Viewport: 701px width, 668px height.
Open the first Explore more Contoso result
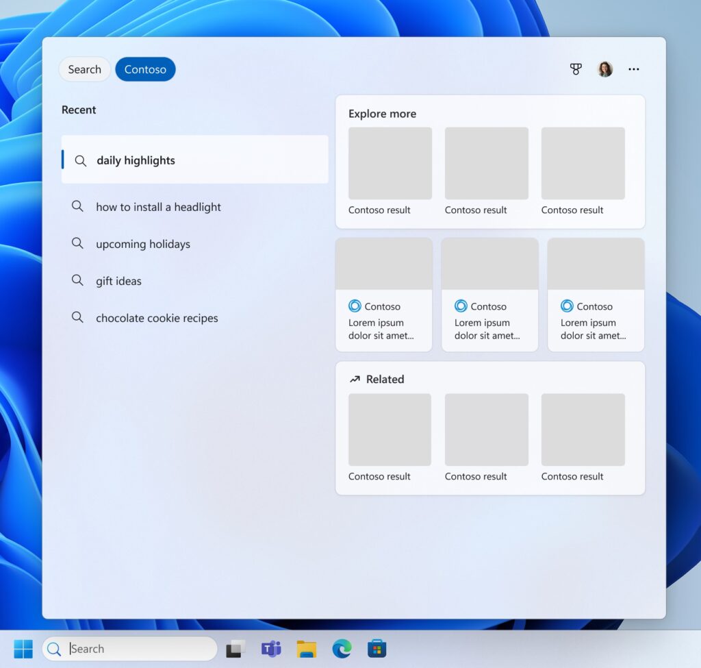point(390,162)
